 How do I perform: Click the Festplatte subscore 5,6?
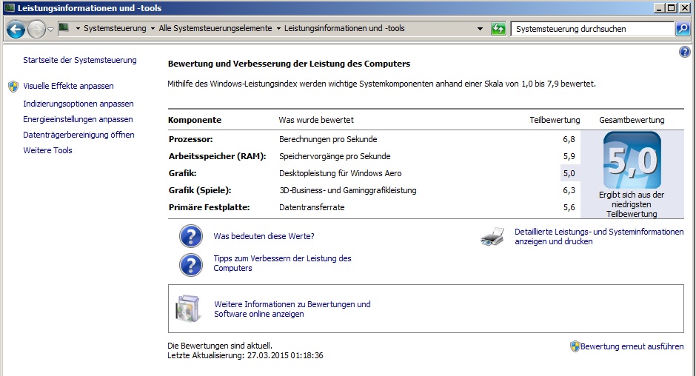[569, 207]
